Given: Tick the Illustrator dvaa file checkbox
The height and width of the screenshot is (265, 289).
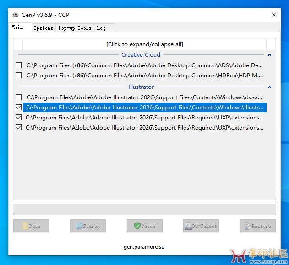Looking at the screenshot, I should (19, 97).
